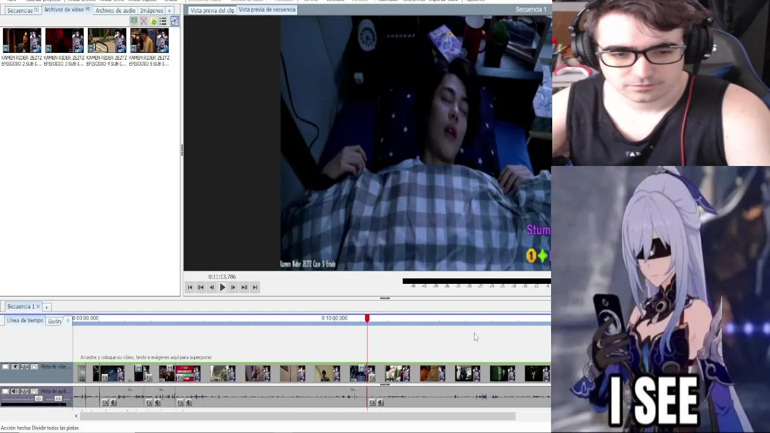Click the timeline scrollbar left arrow
The image size is (770, 433).
point(76,416)
